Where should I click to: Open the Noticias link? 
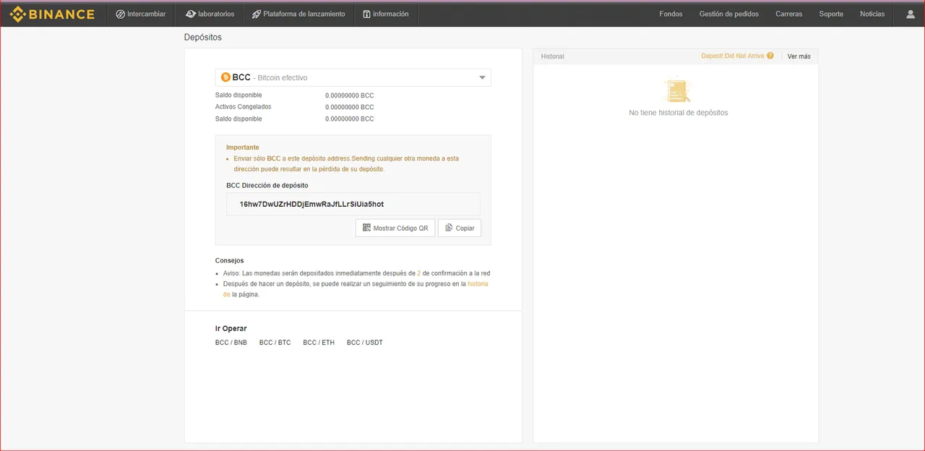coord(872,14)
